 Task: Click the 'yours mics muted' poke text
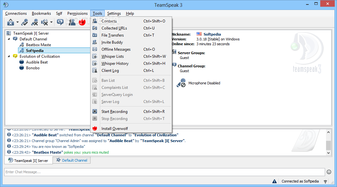[x=95, y=152]
